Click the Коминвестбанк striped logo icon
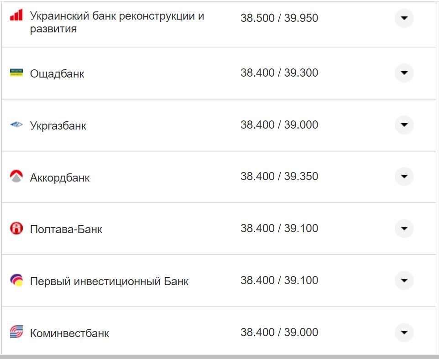This screenshot has width=439, height=359. 16,333
